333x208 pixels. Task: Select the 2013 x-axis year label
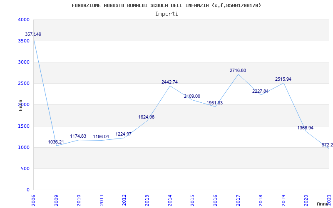click(x=147, y=201)
